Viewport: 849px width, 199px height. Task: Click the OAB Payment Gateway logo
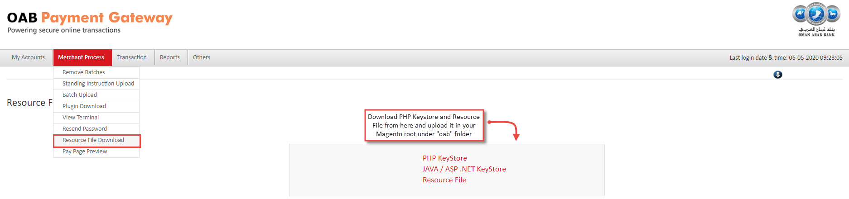pyautogui.click(x=90, y=22)
